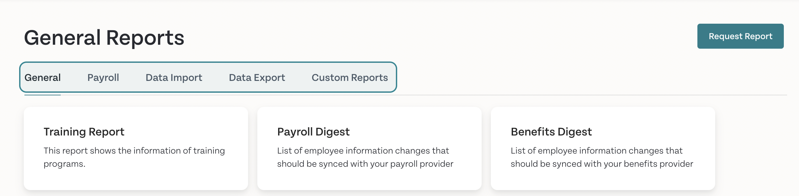Click the General Reports page heading
The image size is (799, 196).
point(104,37)
